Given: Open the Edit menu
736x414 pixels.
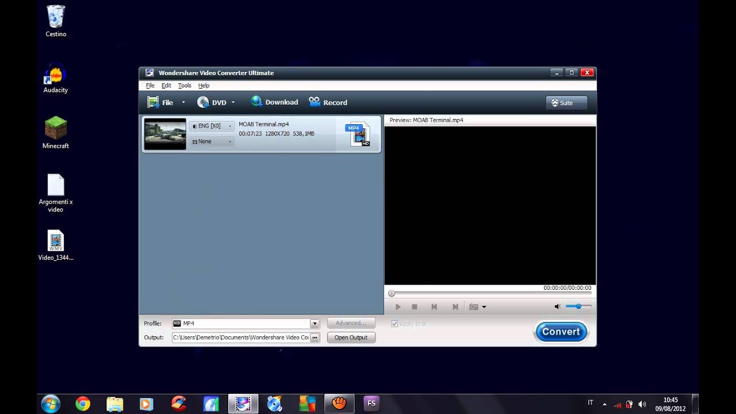Looking at the screenshot, I should (166, 85).
